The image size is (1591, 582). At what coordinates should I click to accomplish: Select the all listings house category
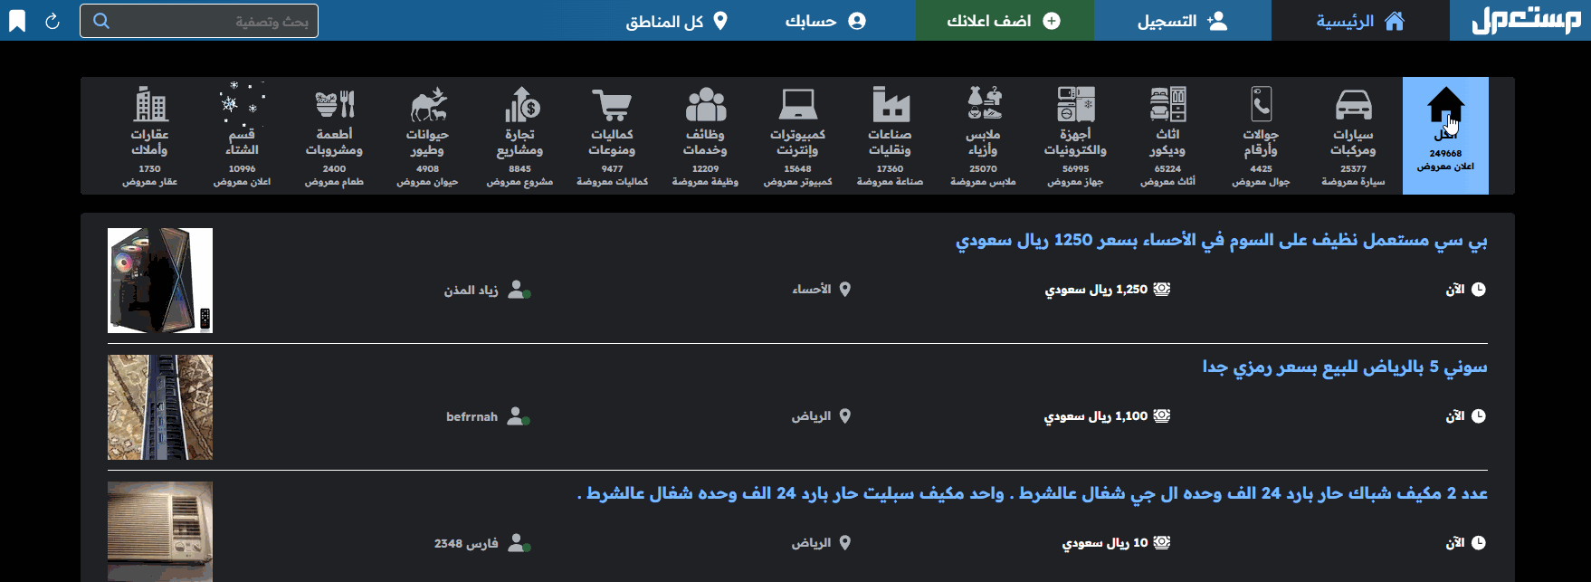click(x=1445, y=136)
